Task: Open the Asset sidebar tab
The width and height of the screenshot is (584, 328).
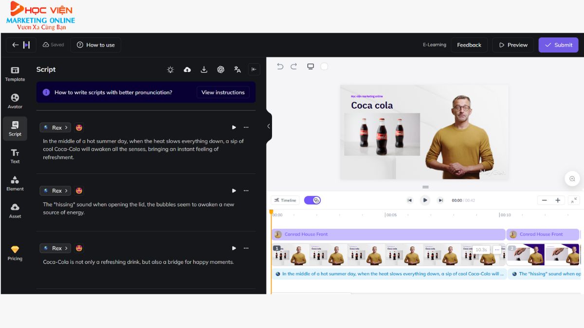Action: click(15, 210)
